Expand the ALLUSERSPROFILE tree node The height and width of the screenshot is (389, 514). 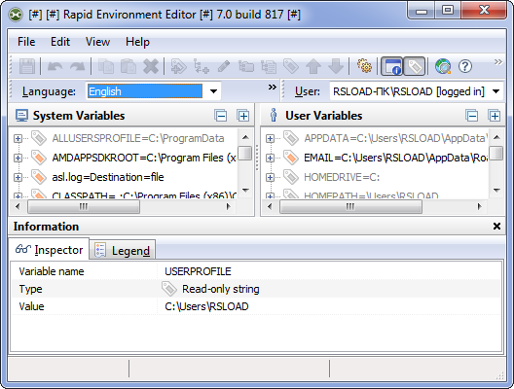coord(18,138)
